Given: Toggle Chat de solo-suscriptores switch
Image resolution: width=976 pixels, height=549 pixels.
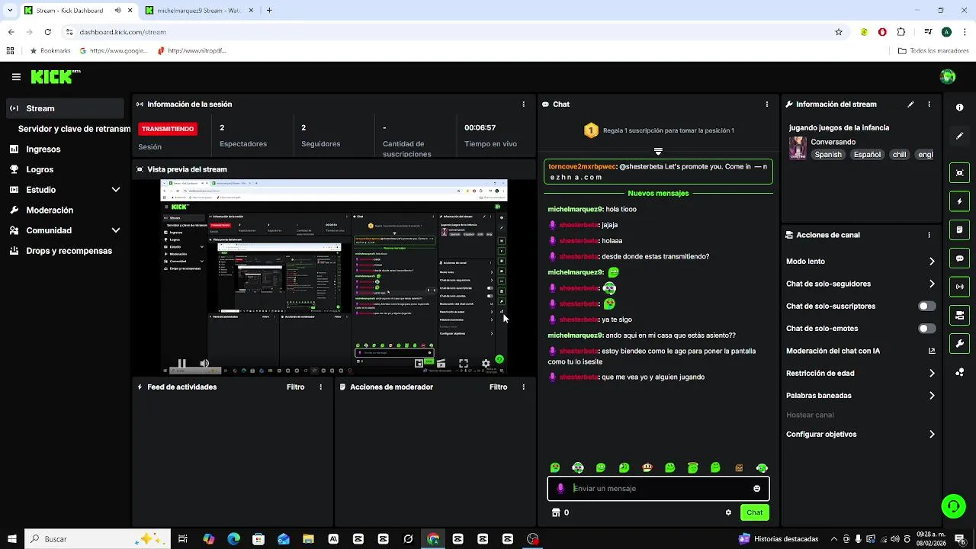Looking at the screenshot, I should 926,307.
